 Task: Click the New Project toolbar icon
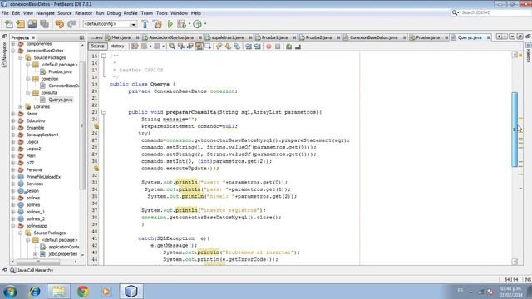tap(20, 24)
